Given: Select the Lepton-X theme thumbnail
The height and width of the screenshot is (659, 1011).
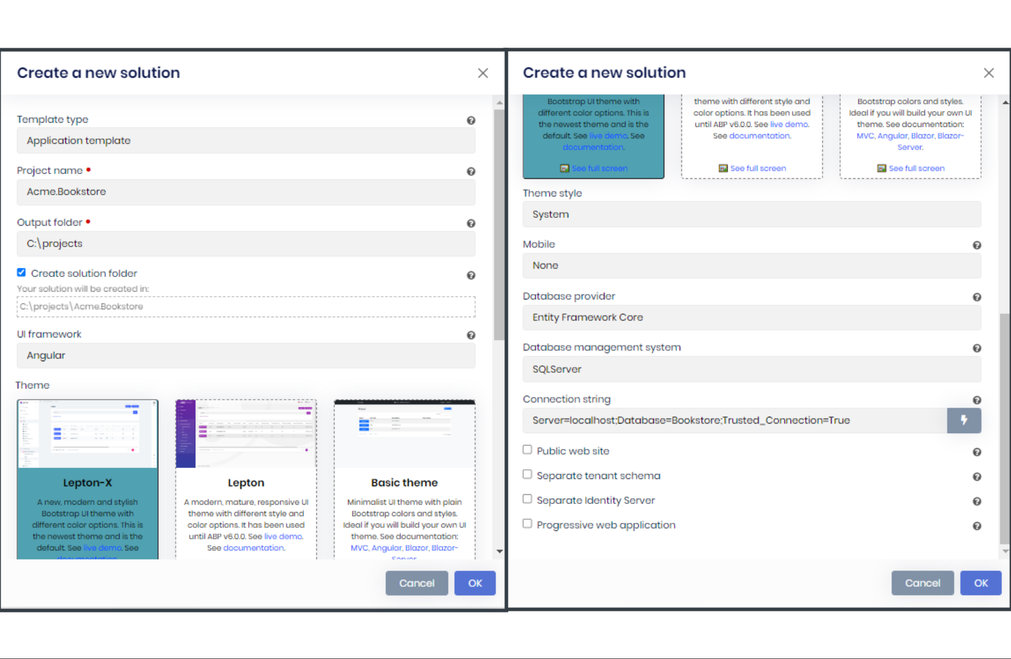Looking at the screenshot, I should pos(88,434).
